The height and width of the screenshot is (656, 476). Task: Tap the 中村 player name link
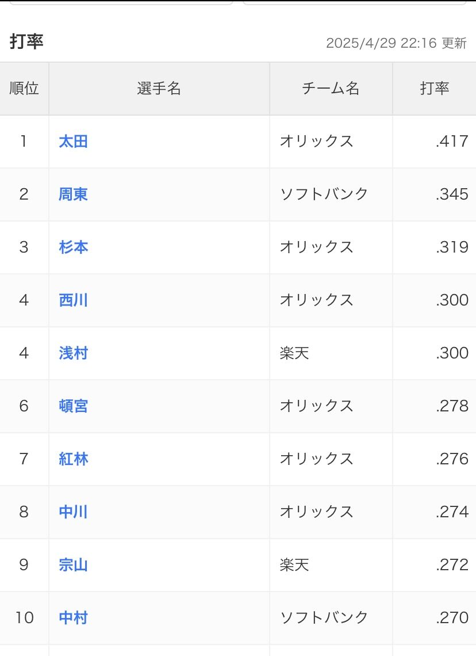tap(73, 618)
